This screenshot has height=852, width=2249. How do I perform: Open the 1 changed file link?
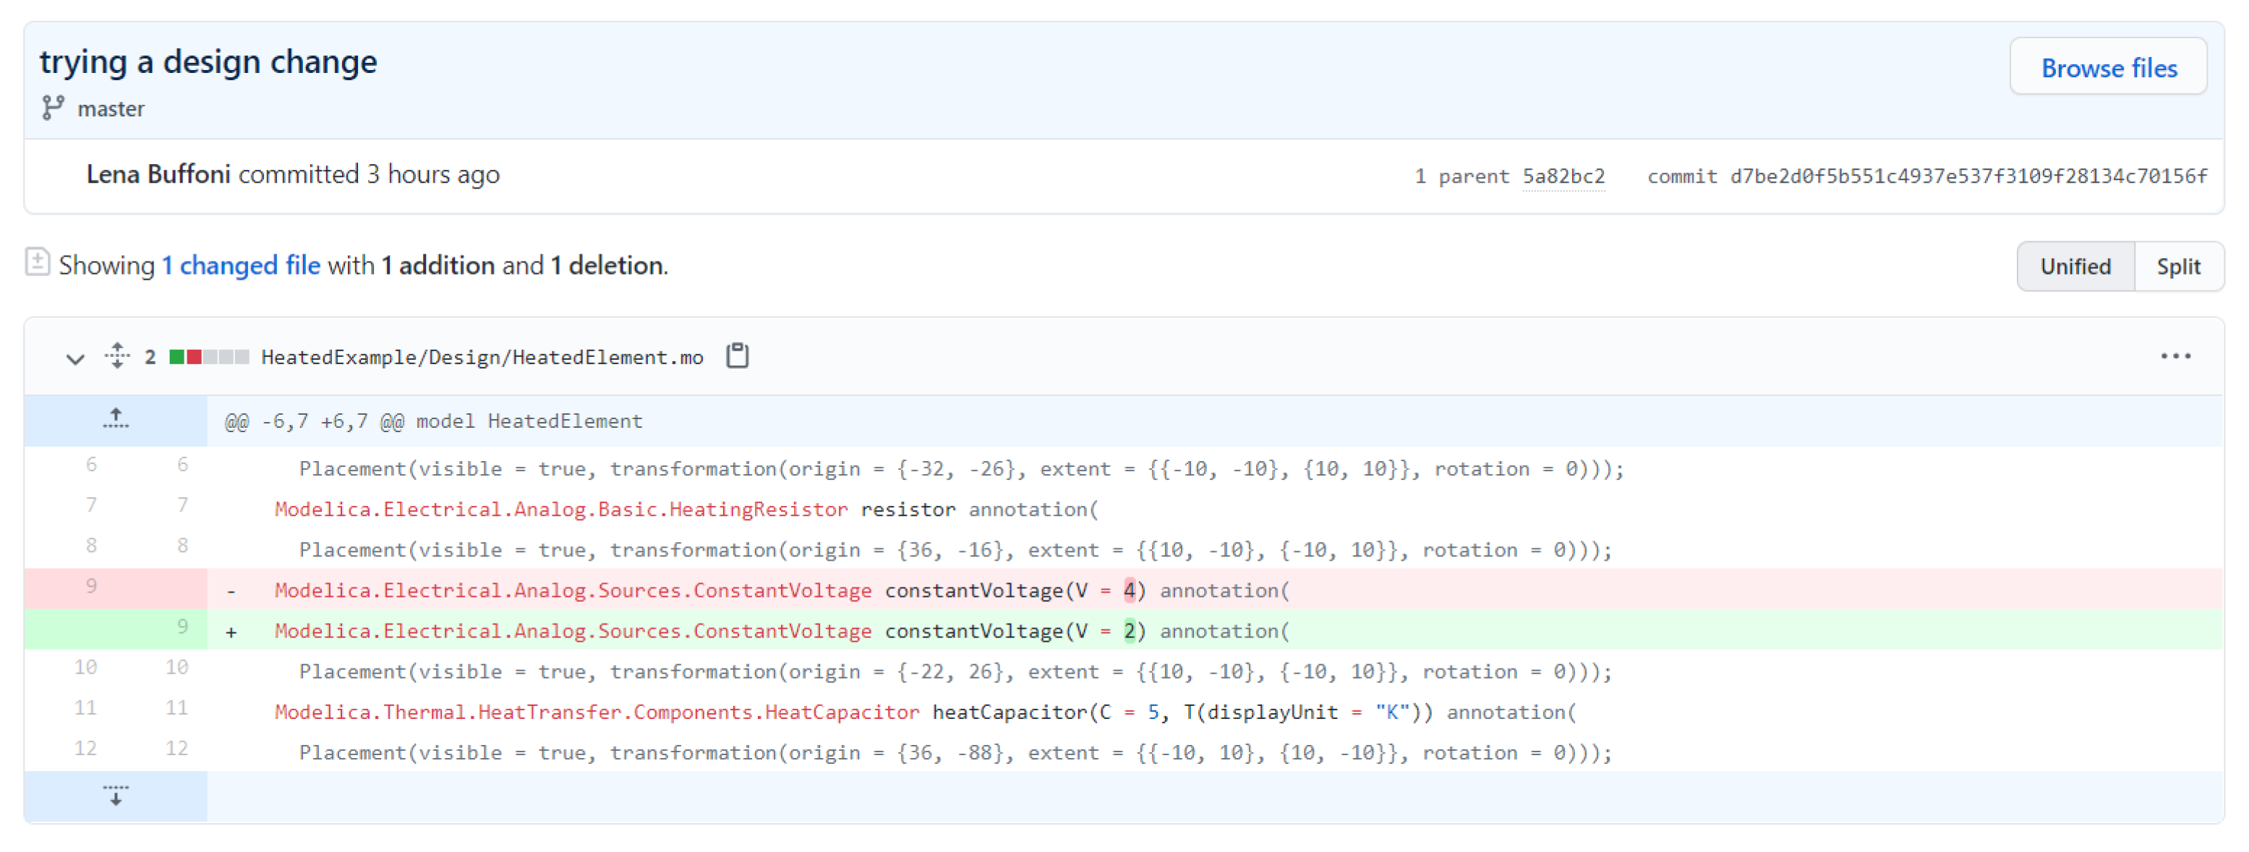coord(241,265)
